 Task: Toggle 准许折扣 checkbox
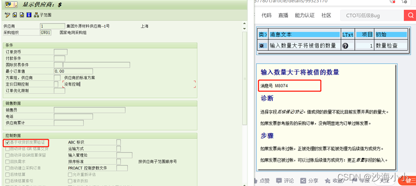[70, 181]
